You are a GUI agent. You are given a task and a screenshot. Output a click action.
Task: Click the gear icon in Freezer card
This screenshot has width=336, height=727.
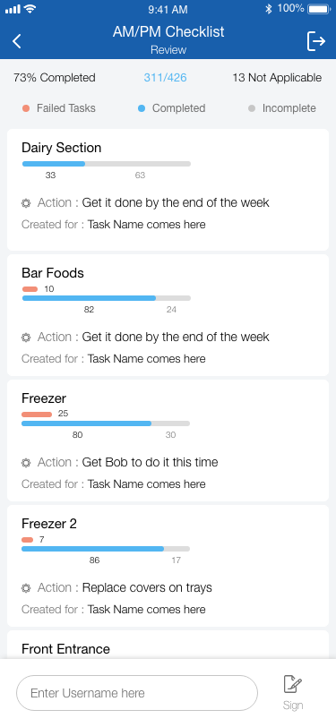[26, 463]
